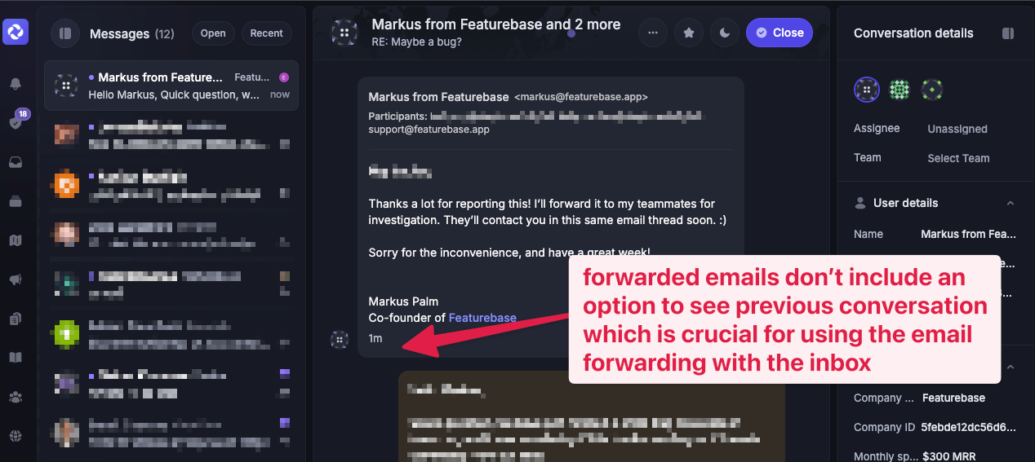Open the announcements megaphone icon
The width and height of the screenshot is (1035, 462).
(16, 279)
